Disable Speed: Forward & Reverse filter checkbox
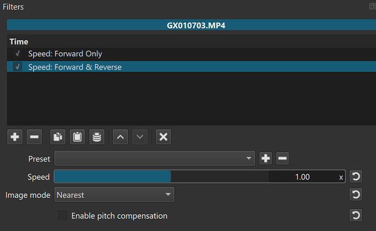376x231 pixels. coord(18,67)
